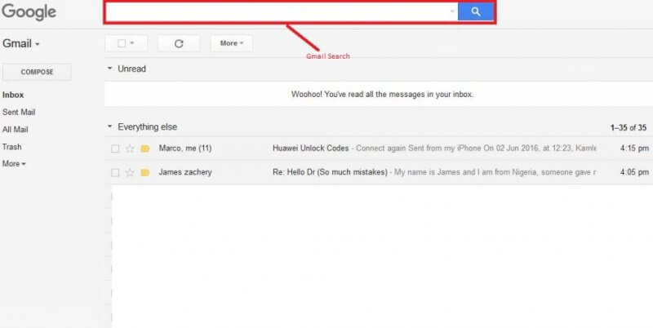
Task: Click the refresh arrow button
Action: (x=179, y=43)
